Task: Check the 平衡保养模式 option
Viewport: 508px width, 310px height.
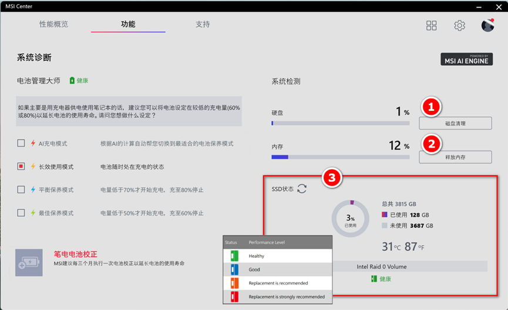Action: pyautogui.click(x=21, y=190)
